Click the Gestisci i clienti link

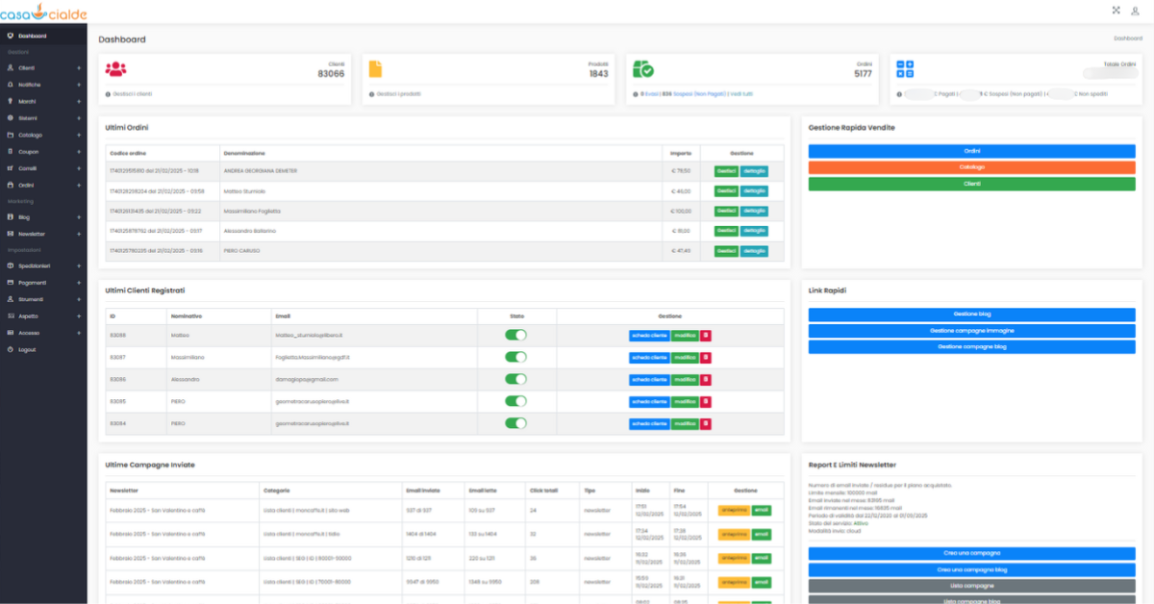(x=132, y=94)
